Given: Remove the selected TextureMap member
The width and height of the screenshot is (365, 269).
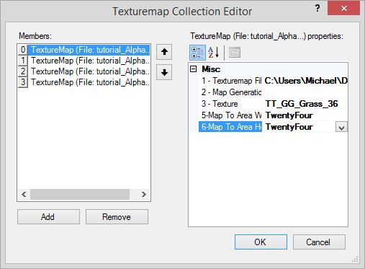Looking at the screenshot, I should [117, 217].
